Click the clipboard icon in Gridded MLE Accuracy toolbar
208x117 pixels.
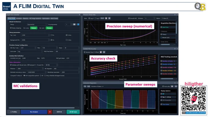[x=101, y=52]
